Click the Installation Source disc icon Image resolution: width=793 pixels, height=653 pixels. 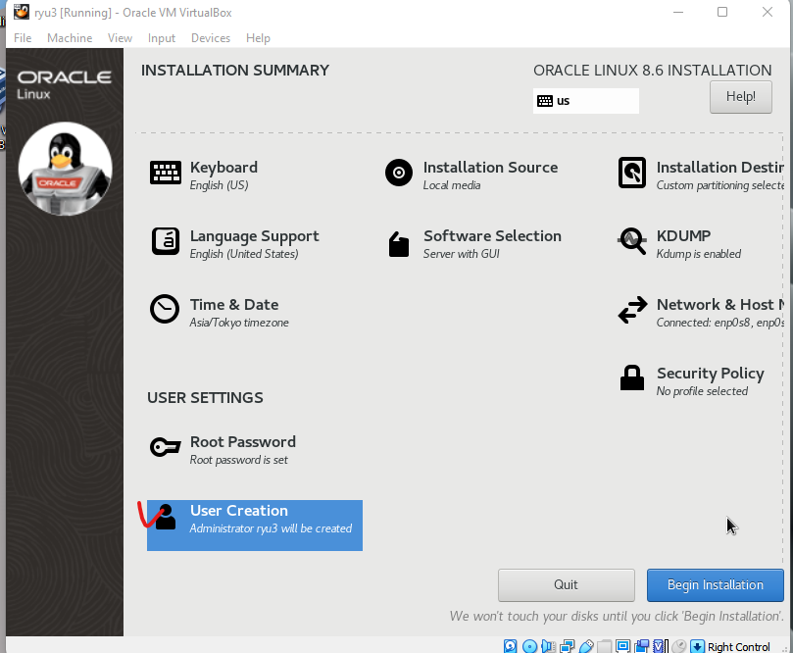tap(399, 173)
